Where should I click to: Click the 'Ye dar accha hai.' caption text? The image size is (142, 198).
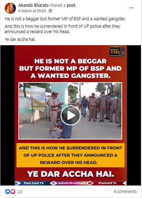pos(20,39)
